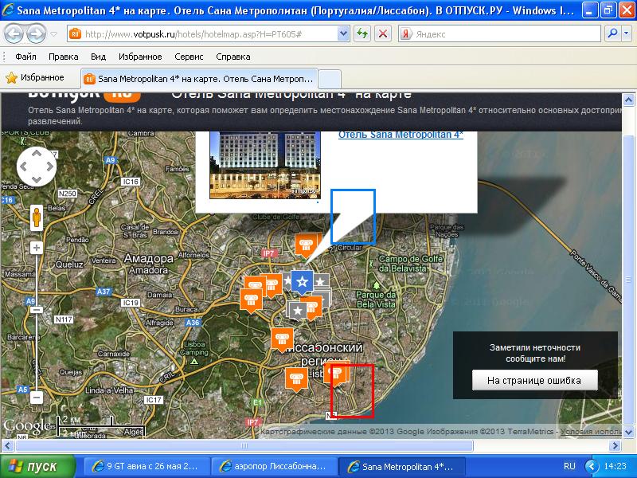Click the map pan control circle
The width and height of the screenshot is (637, 478).
37,167
